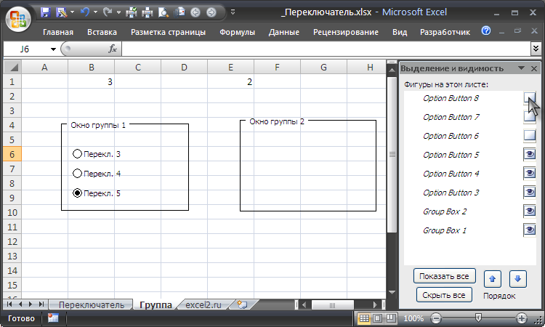This screenshot has width=545, height=327.
Task: Show Option Button 6 via its empty visibility box
Action: [x=530, y=135]
